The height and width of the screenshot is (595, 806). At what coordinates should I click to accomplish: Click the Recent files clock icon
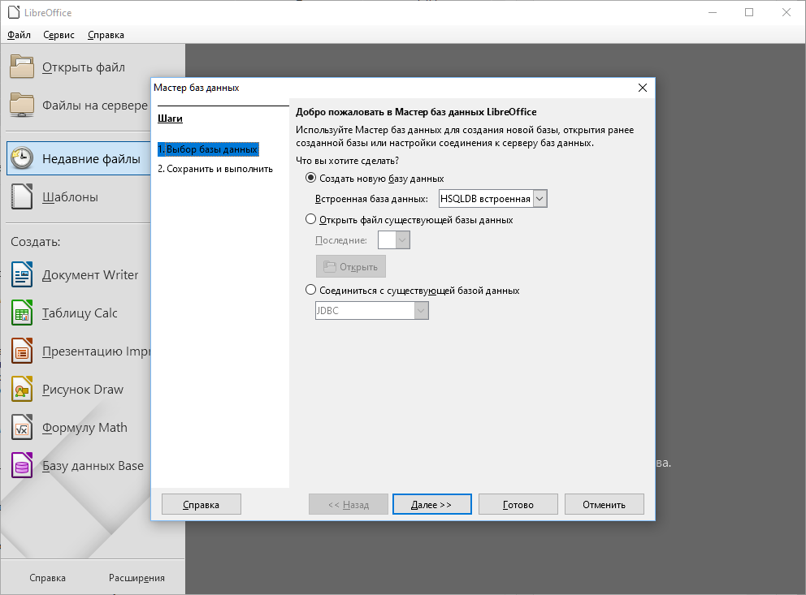(x=22, y=159)
